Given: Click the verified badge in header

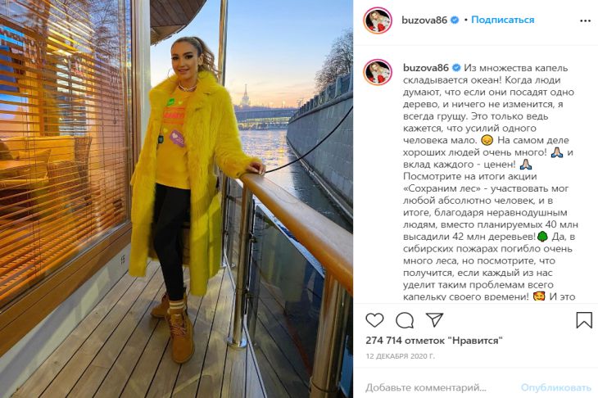Looking at the screenshot, I should (455, 20).
